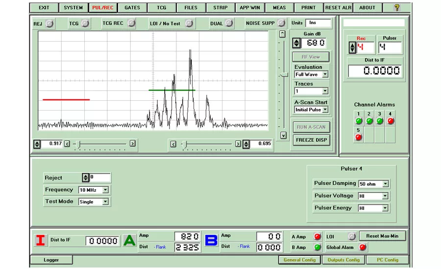Click the yellow question mark help icon

(x=397, y=8)
